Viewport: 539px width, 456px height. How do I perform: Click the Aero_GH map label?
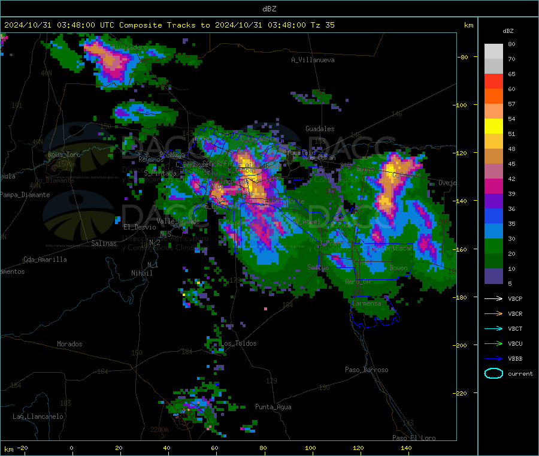click(x=358, y=282)
